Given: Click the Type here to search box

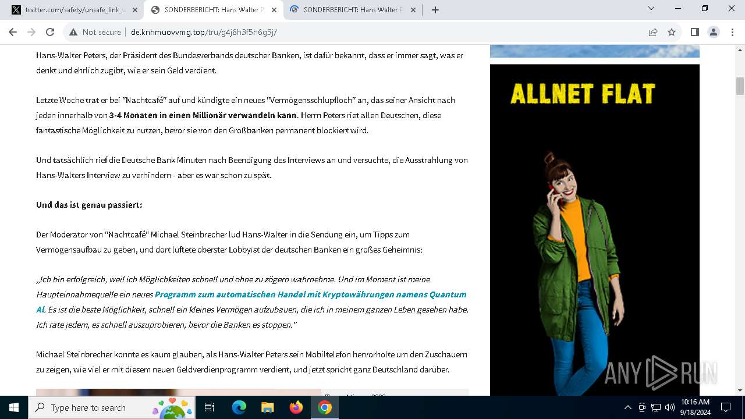Looking at the screenshot, I should coord(112,407).
